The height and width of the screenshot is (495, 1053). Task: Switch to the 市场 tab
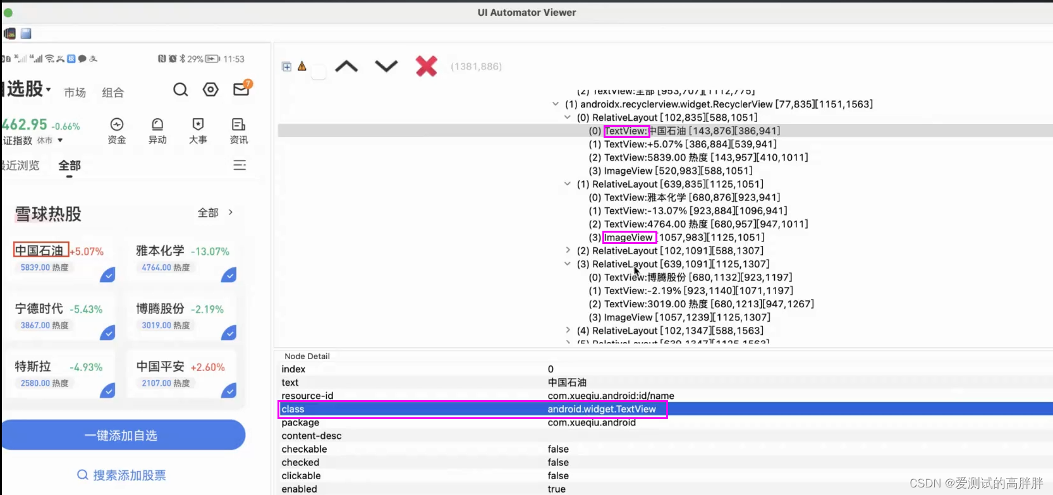click(x=75, y=92)
